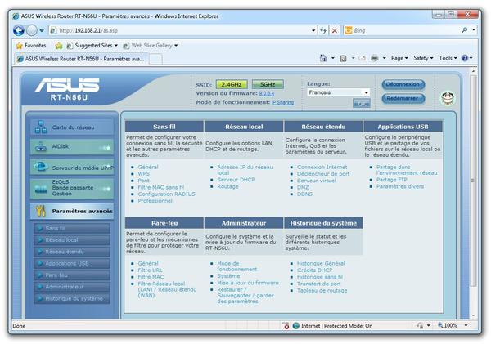
Task: Open the firmware version link
Action: (267, 93)
